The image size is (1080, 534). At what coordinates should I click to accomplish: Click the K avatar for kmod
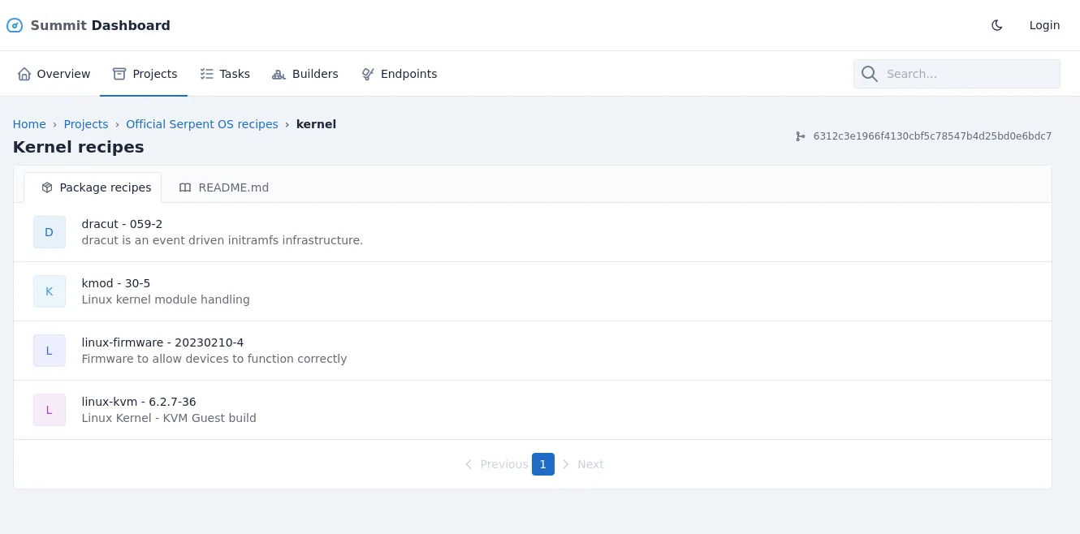50,291
